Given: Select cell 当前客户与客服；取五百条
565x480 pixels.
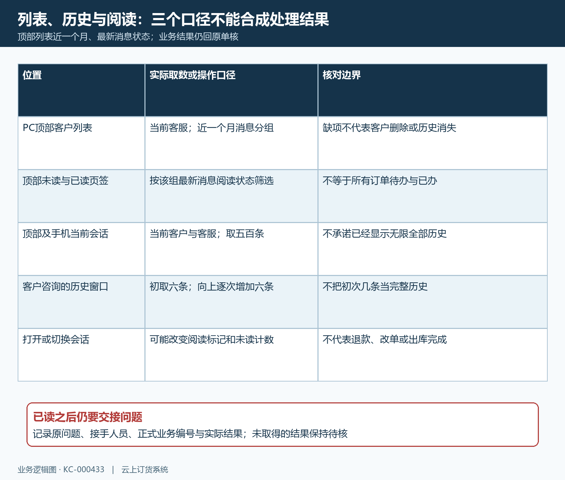Looking at the screenshot, I should tap(231, 249).
